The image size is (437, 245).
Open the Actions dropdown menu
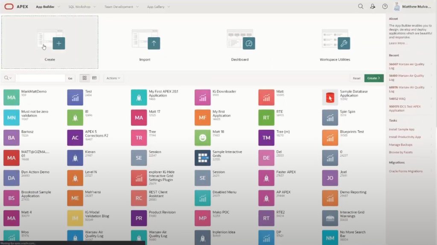point(113,78)
